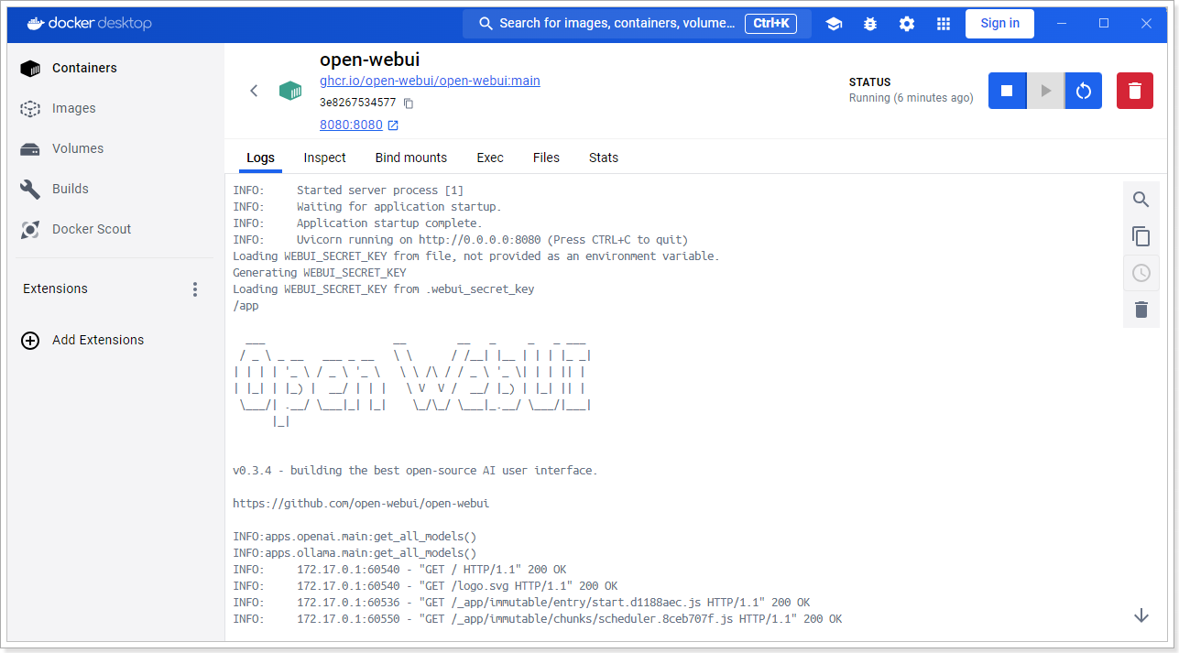Click the open-webui container title

pyautogui.click(x=369, y=60)
